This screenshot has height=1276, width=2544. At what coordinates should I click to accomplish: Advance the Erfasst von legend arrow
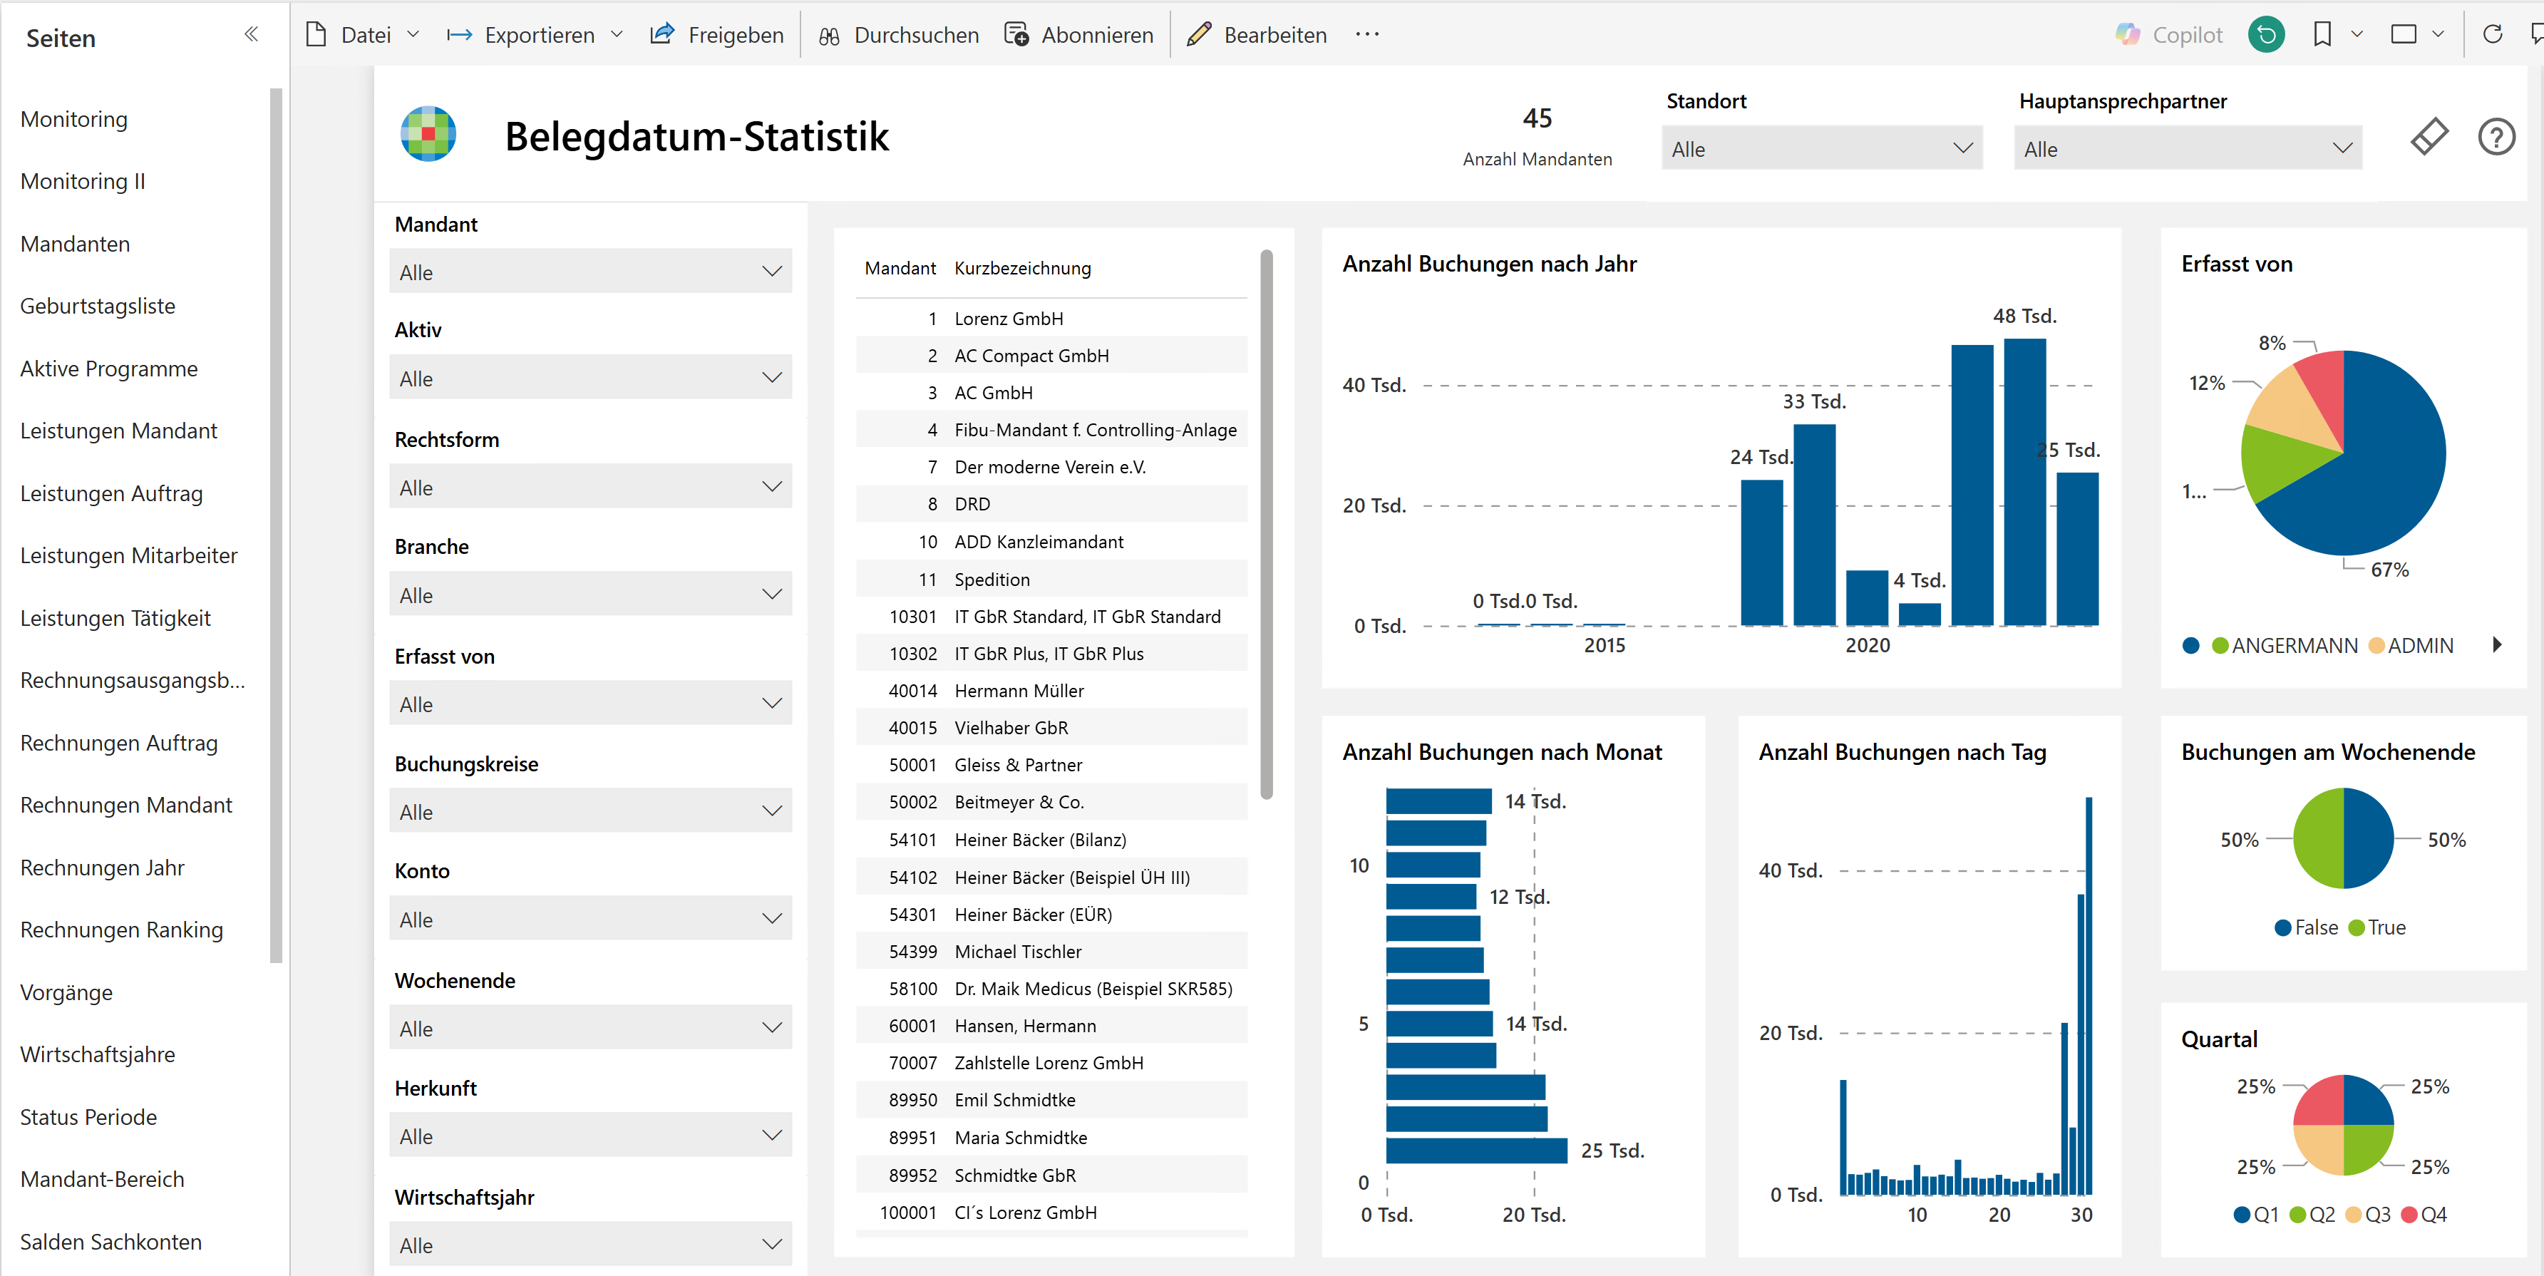coord(2496,645)
